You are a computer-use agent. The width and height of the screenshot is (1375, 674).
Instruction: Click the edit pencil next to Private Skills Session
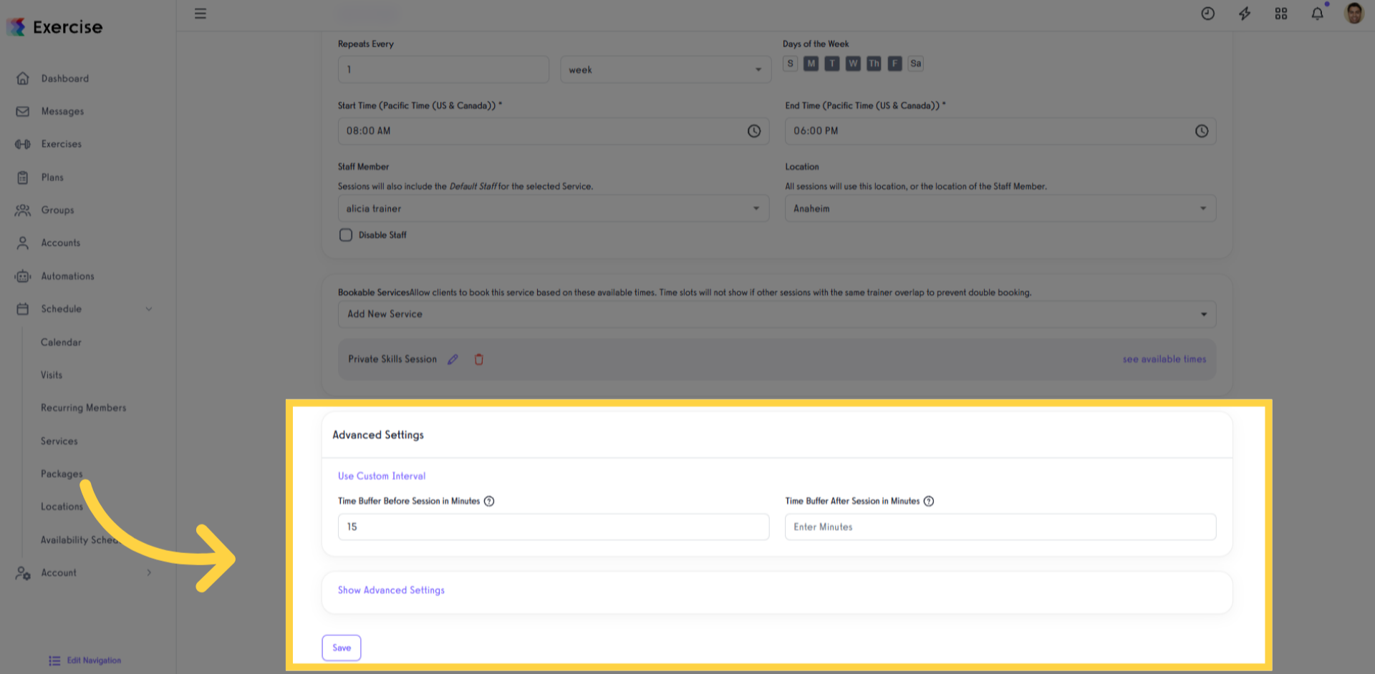(x=453, y=358)
